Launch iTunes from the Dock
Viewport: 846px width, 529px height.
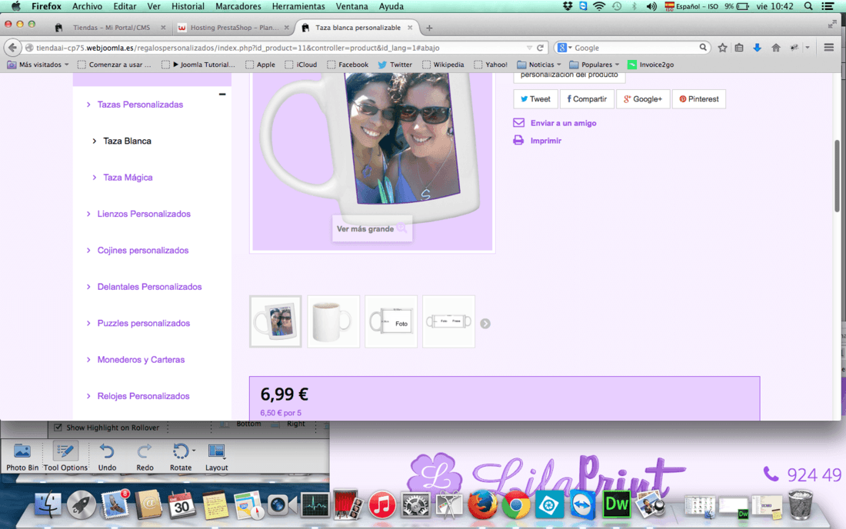382,504
